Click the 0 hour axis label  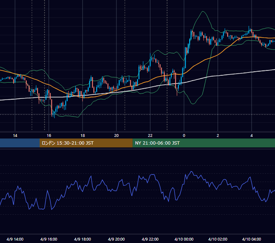coord(184,136)
